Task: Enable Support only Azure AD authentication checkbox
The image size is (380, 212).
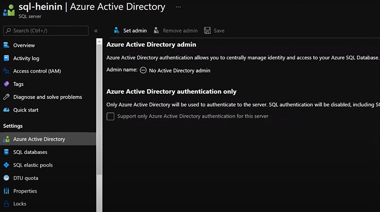Action: [x=110, y=116]
